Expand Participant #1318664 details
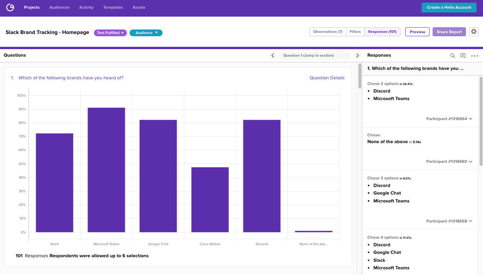This screenshot has height=275, width=483. [x=449, y=119]
